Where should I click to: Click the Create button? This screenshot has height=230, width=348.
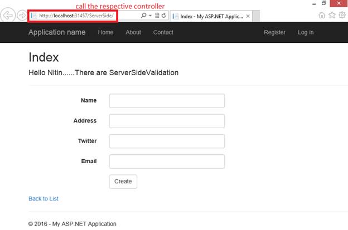123,182
